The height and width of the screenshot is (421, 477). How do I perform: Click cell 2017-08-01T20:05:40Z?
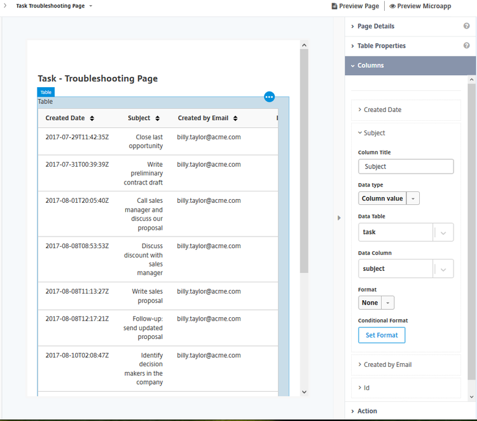[77, 201]
